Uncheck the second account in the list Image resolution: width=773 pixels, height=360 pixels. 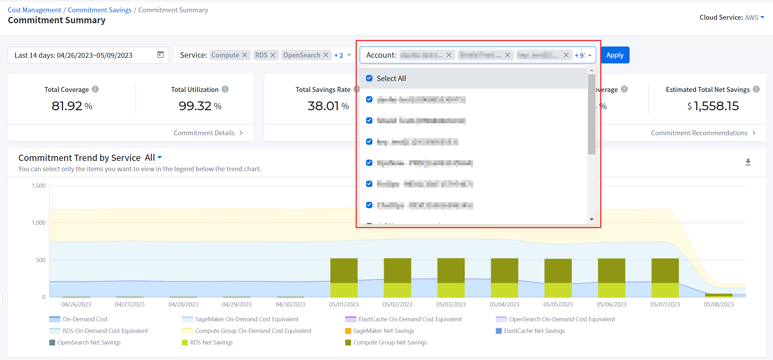[x=369, y=120]
